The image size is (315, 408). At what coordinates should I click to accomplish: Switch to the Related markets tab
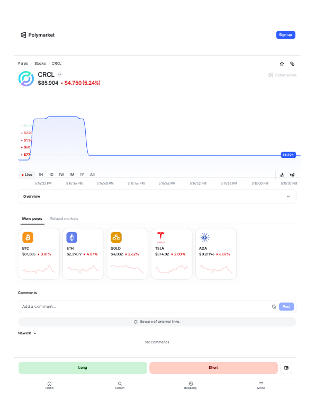pos(64,218)
